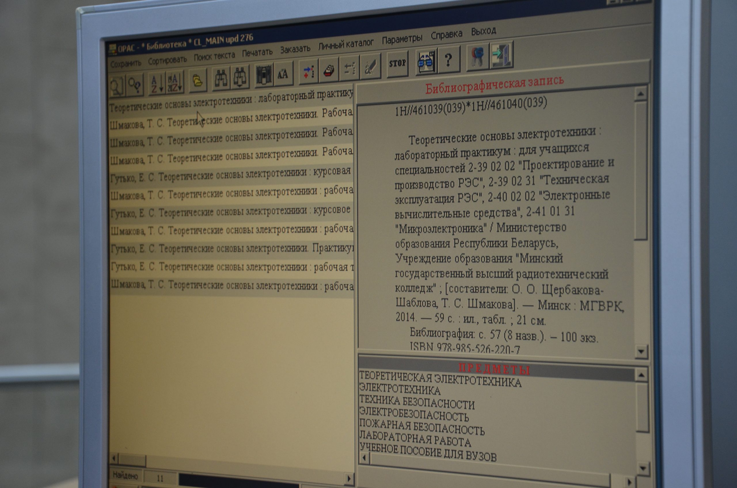Click the bookshelf icon in toolbar
This screenshot has width=737, height=488.
click(x=264, y=75)
